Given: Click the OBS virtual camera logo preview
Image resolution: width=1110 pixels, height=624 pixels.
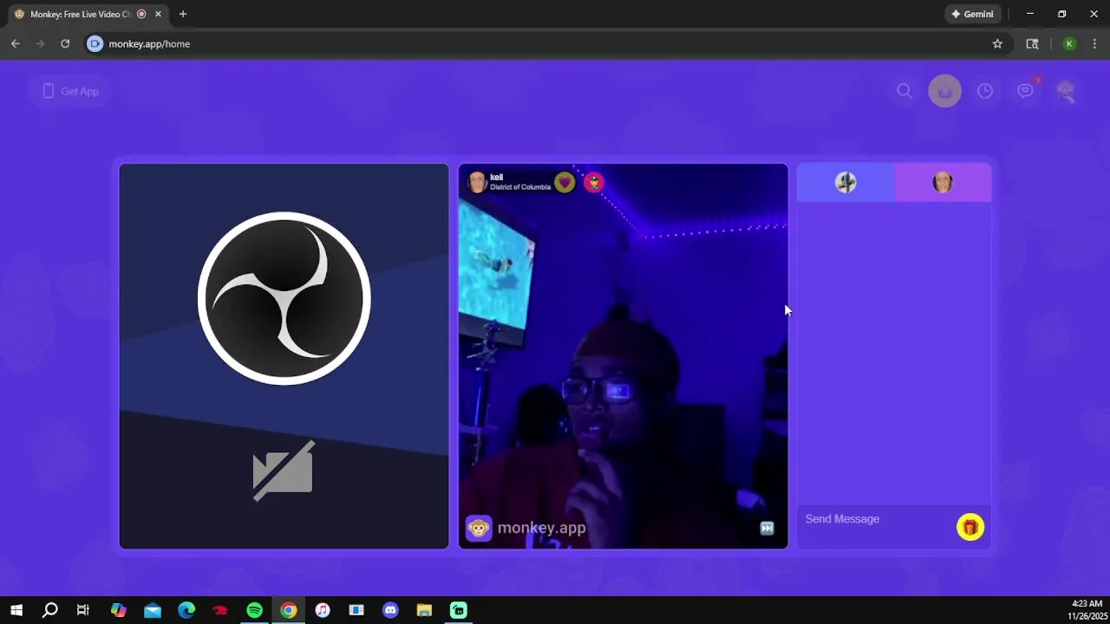Looking at the screenshot, I should point(284,298).
